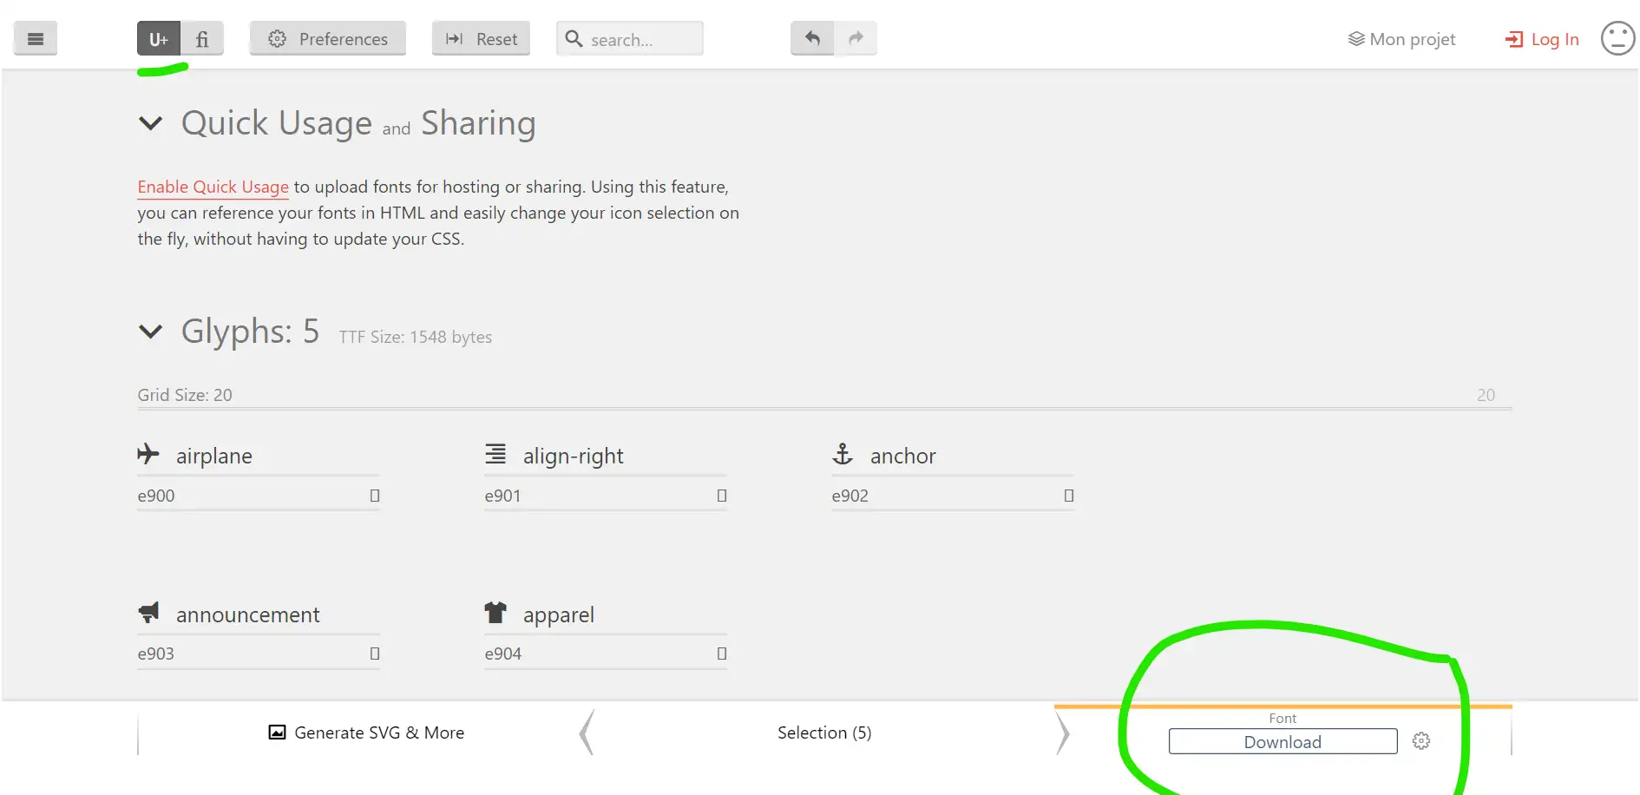Toggle the U+ unicode codes view
1640x795 pixels.
pyautogui.click(x=159, y=39)
